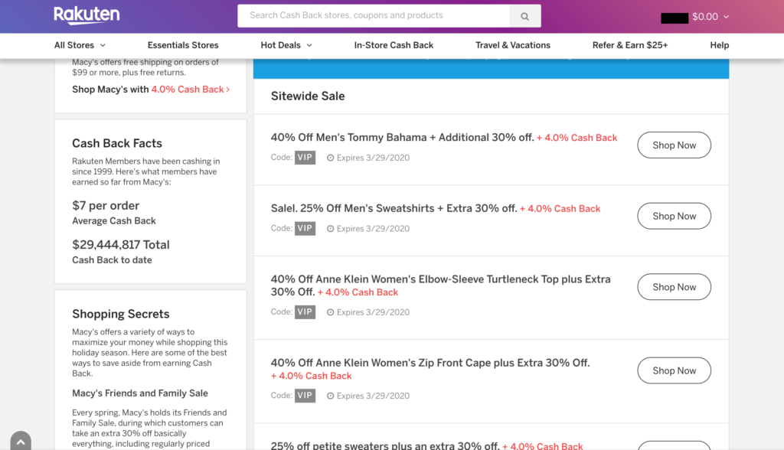Click the Shopping Secrets heading
Image resolution: width=784 pixels, height=450 pixels.
click(x=120, y=314)
